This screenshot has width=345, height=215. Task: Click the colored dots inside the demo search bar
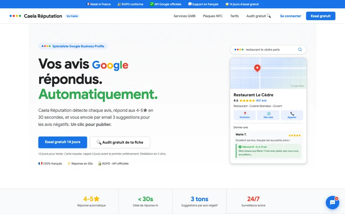pyautogui.click(x=239, y=50)
